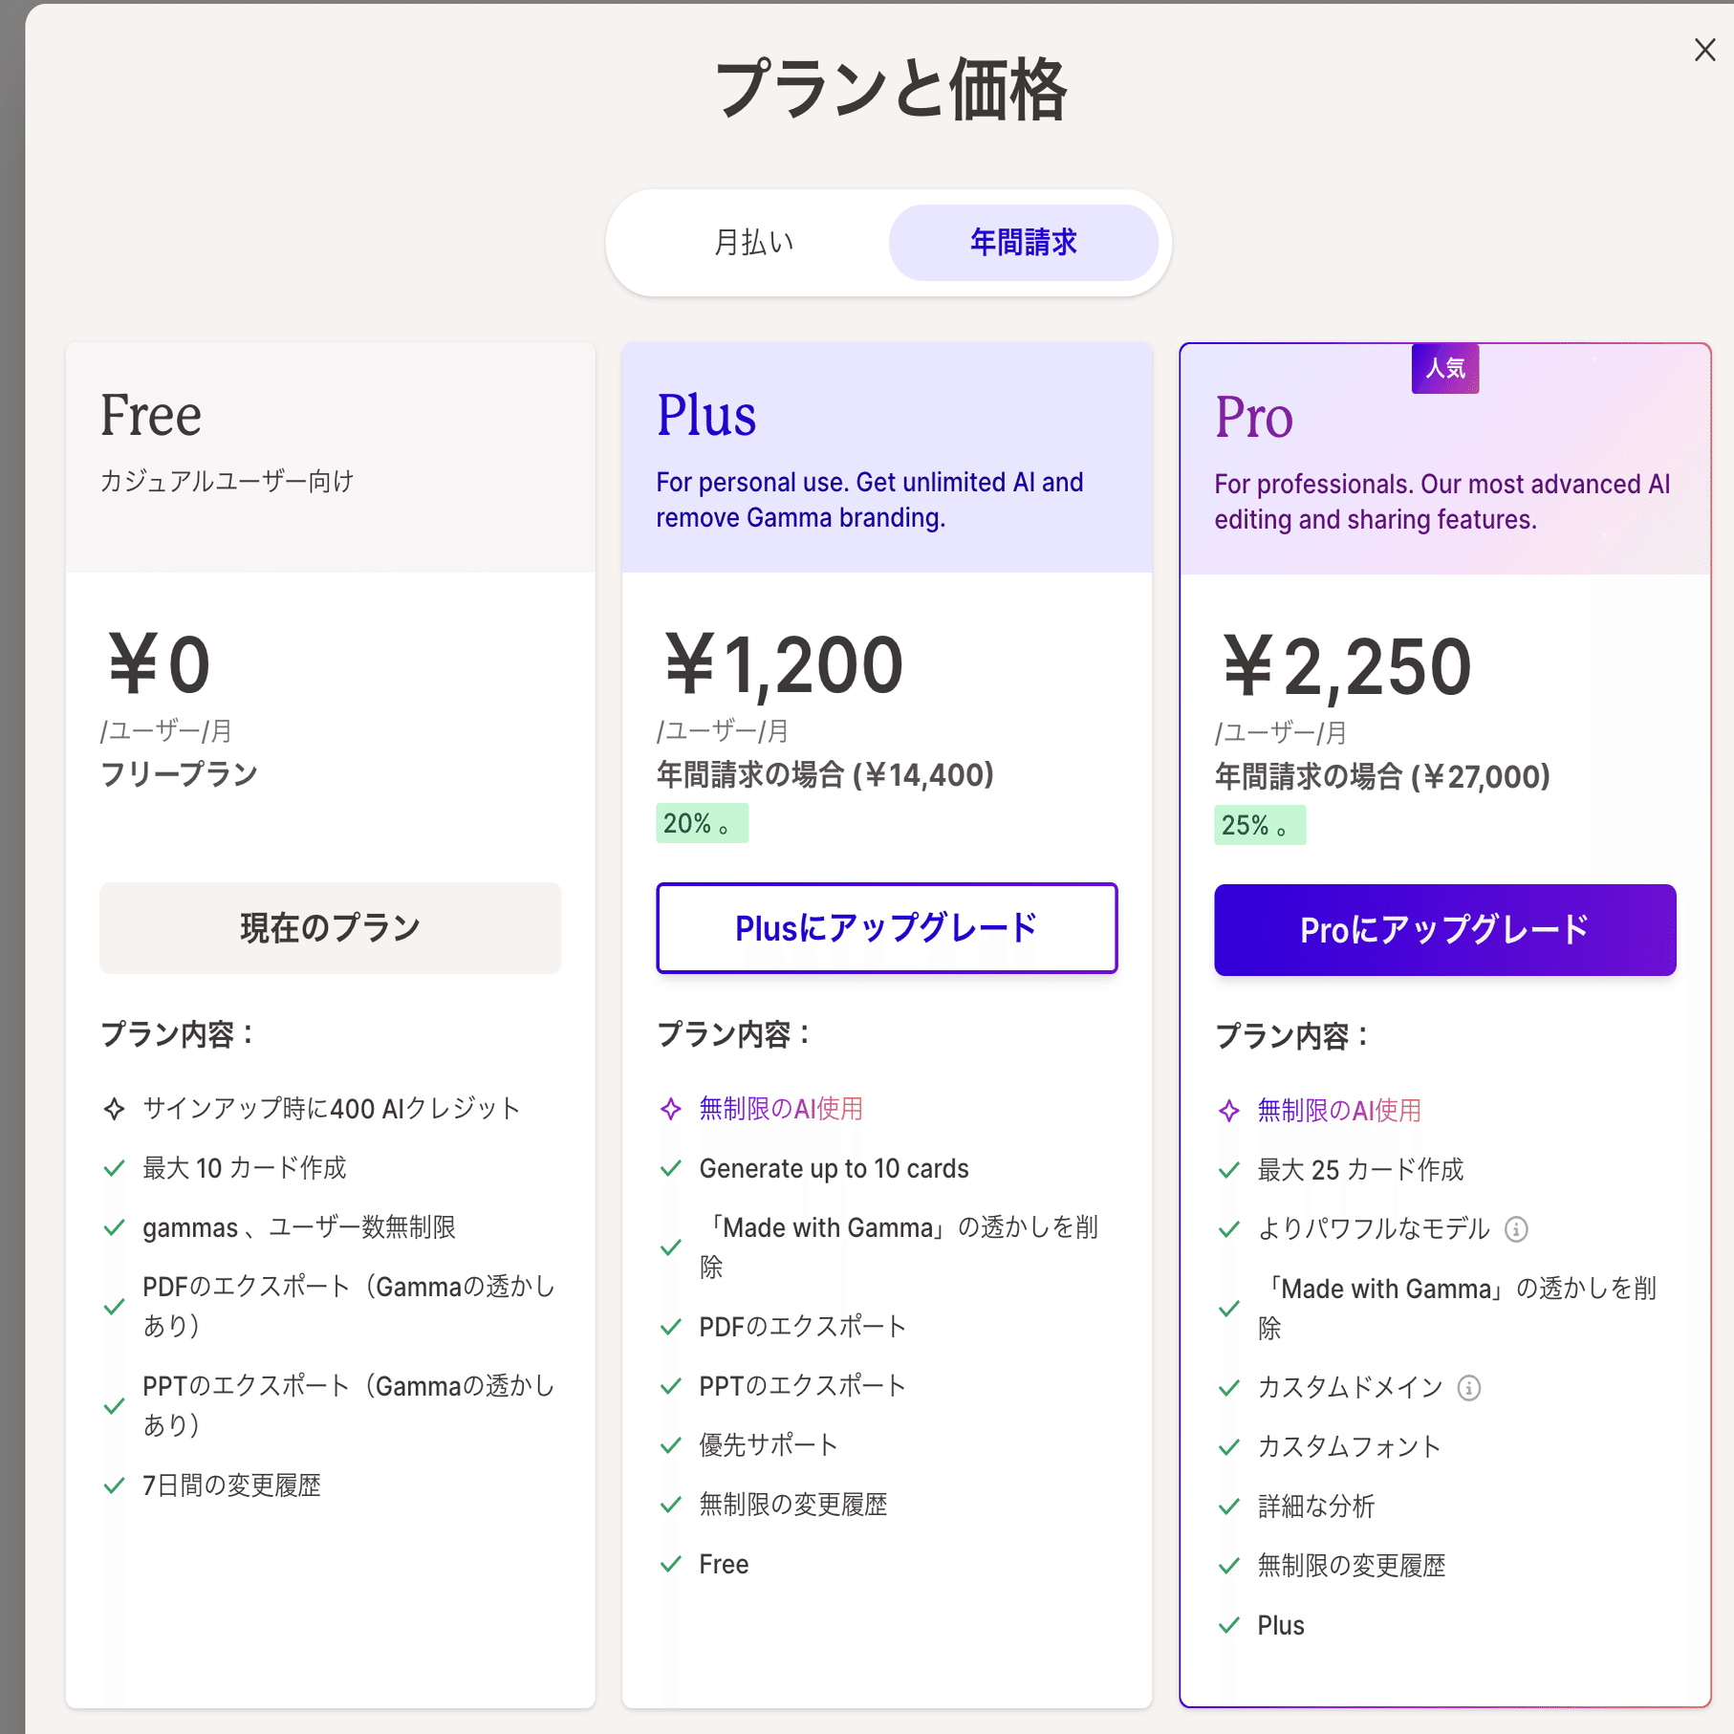Click the Pro plan heading

pyautogui.click(x=1254, y=418)
